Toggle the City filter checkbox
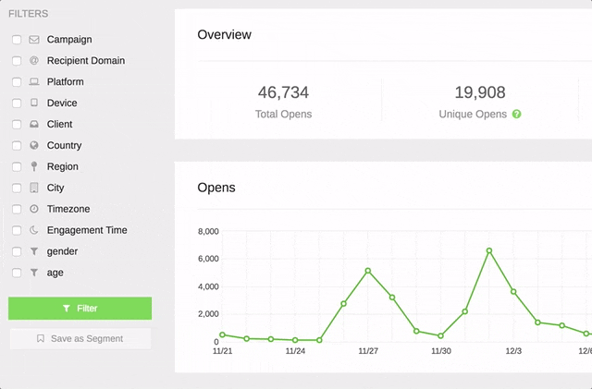592x389 pixels. [17, 188]
